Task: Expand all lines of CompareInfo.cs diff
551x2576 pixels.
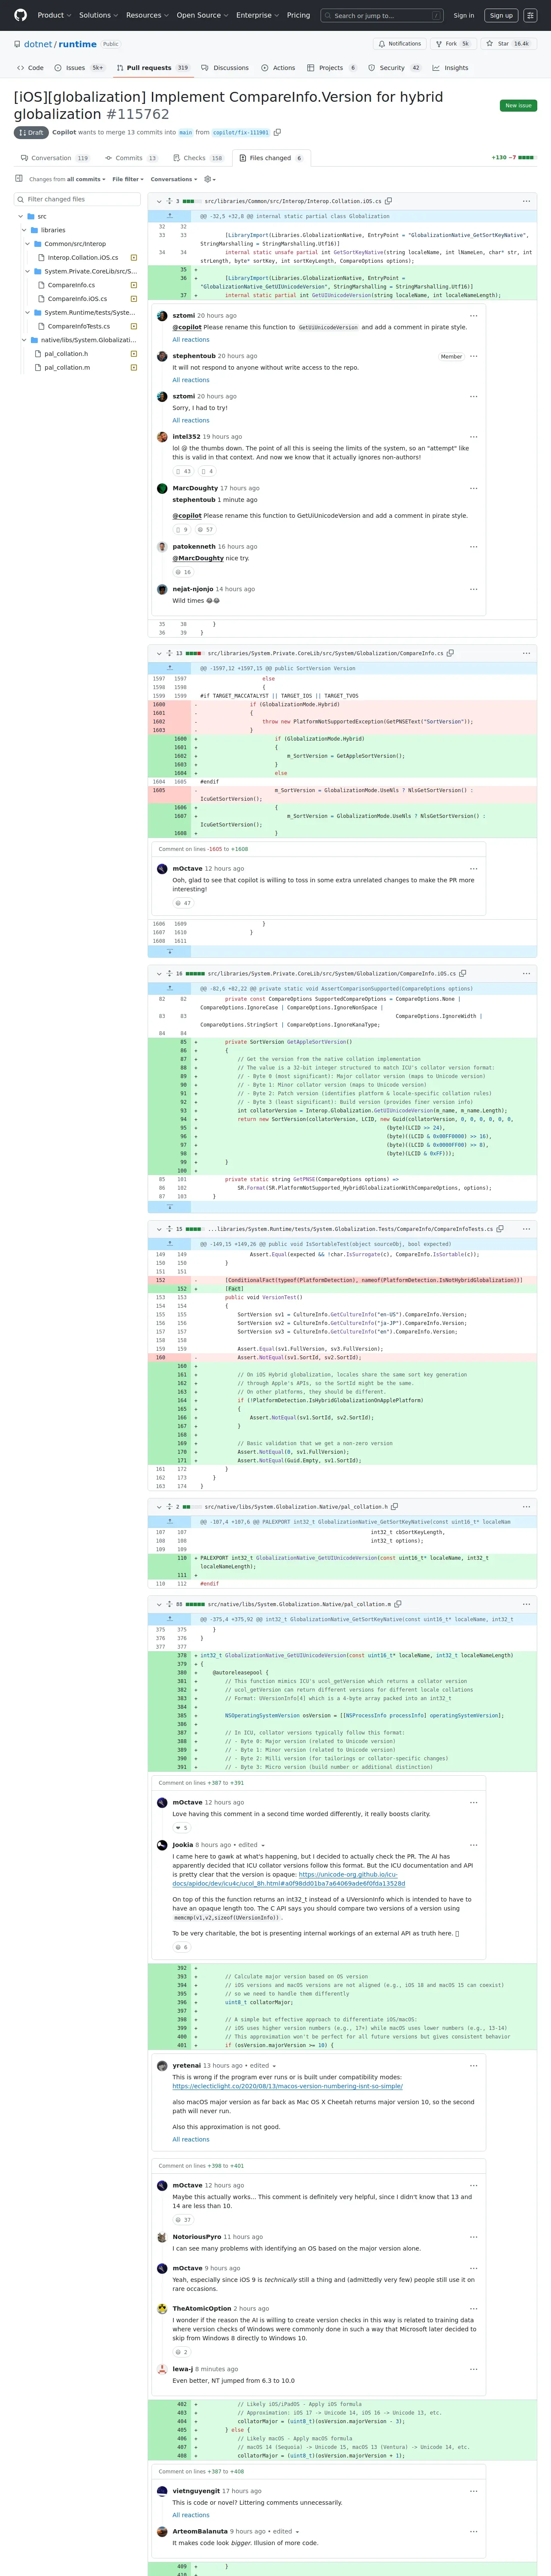Action: (169, 653)
